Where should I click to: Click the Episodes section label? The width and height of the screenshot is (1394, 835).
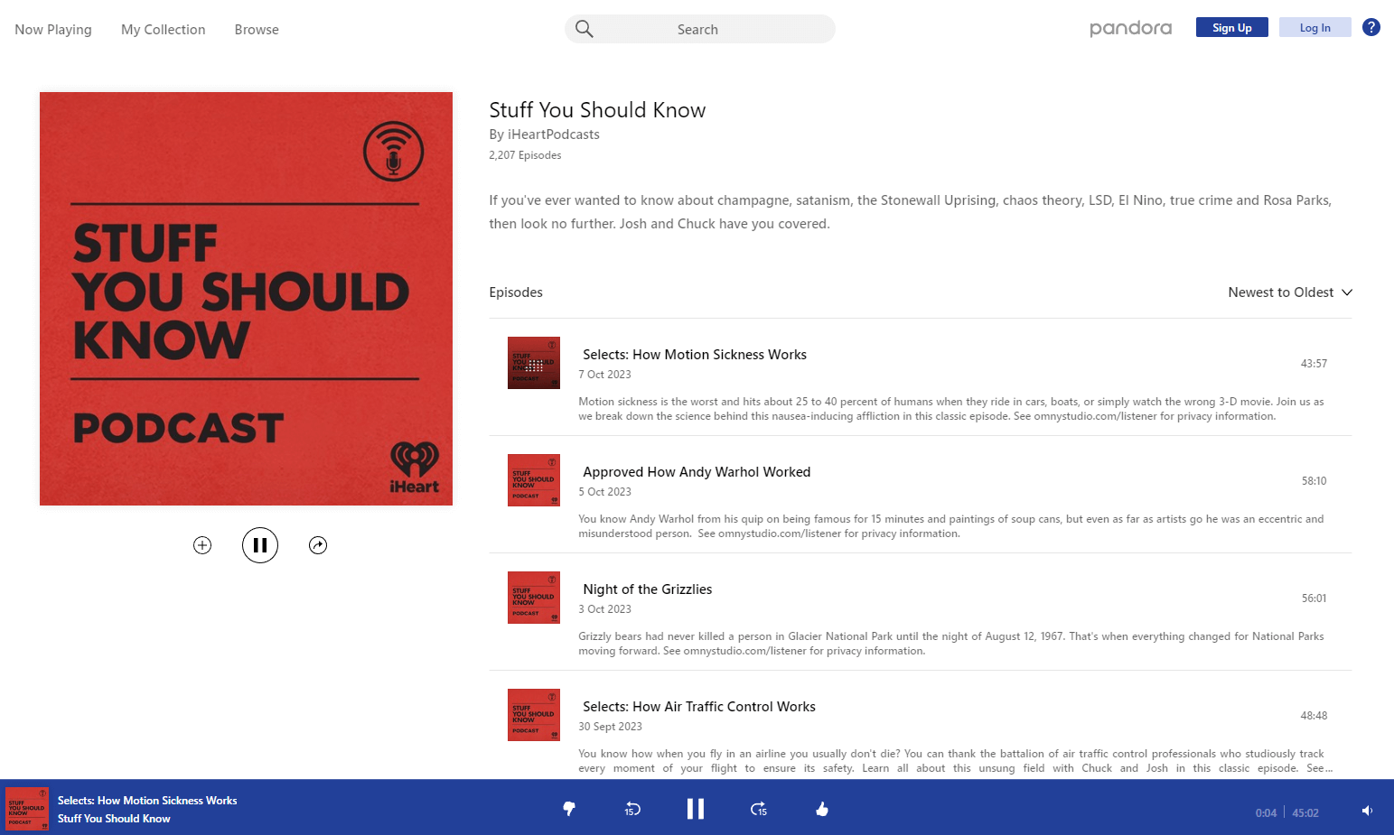(x=516, y=292)
